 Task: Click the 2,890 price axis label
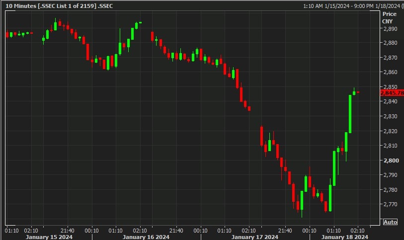click(x=391, y=29)
